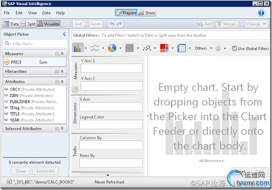Open the Data menu
This screenshot has width=272, height=190.
pyautogui.click(x=46, y=13)
